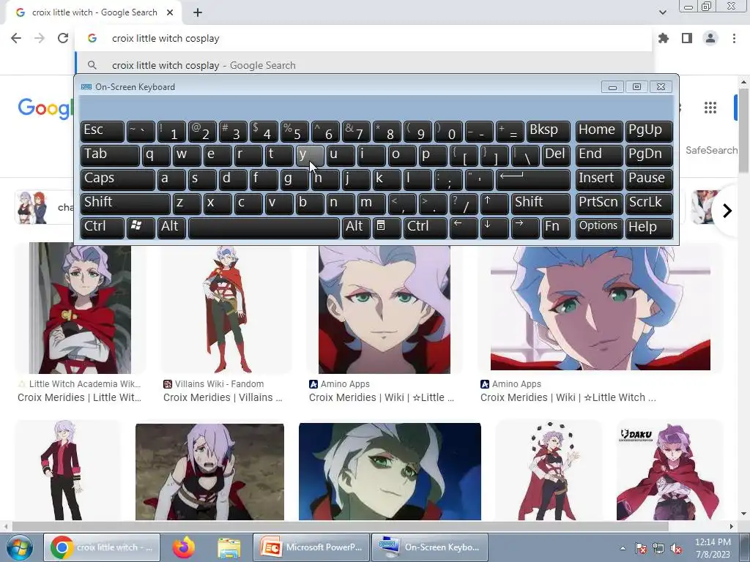Toggle the Chrome side panel icon
Image resolution: width=750 pixels, height=562 pixels.
pos(687,38)
